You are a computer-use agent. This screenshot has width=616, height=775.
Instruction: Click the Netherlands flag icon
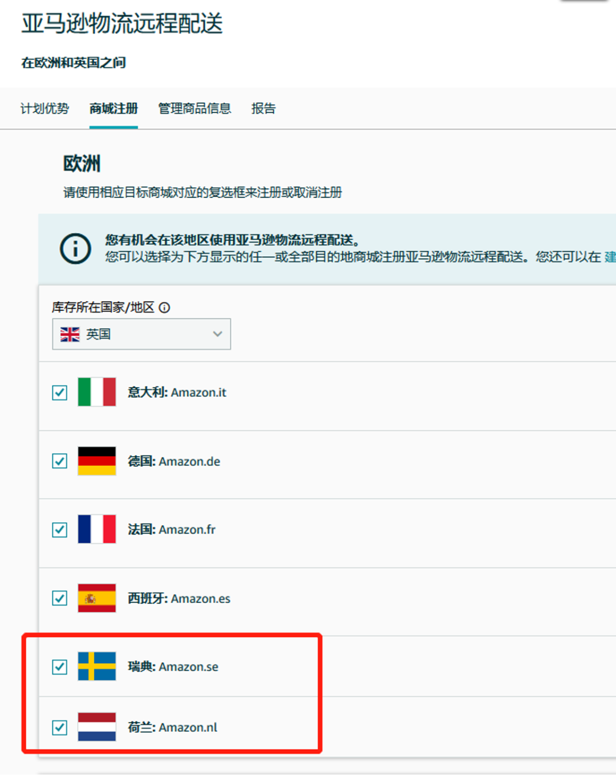pyautogui.click(x=97, y=727)
